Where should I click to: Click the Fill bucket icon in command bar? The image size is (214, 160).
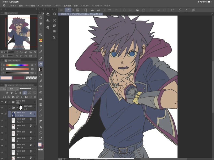[x=137, y=10]
